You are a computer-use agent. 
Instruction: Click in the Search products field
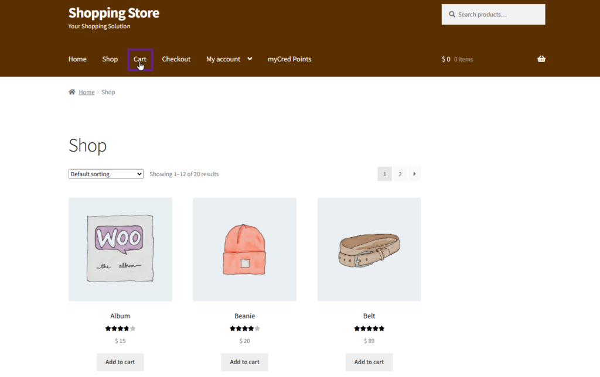[x=498, y=15]
